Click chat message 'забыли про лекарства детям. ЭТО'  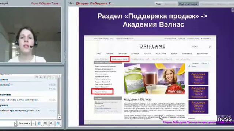pyautogui.click(x=20, y=111)
